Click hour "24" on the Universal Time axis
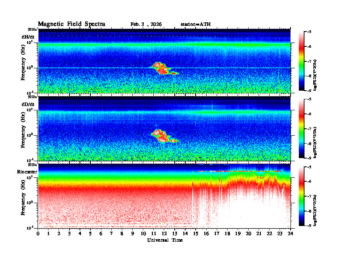The image size is (346, 268). click(291, 234)
